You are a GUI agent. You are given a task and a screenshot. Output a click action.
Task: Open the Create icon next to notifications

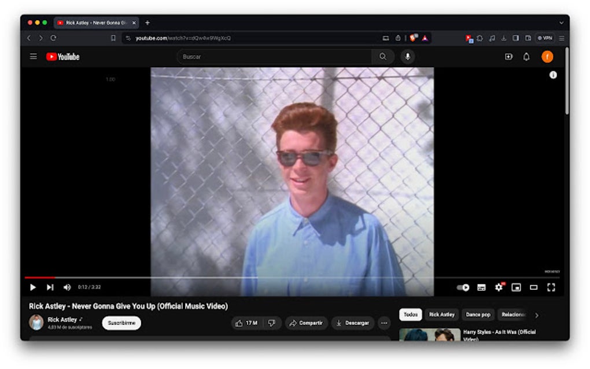508,56
